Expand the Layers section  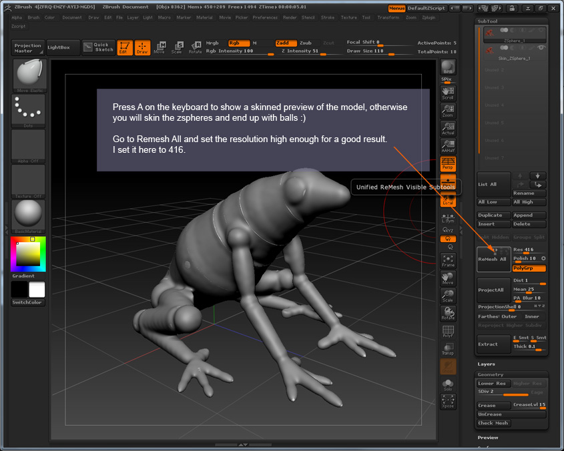[x=487, y=364]
